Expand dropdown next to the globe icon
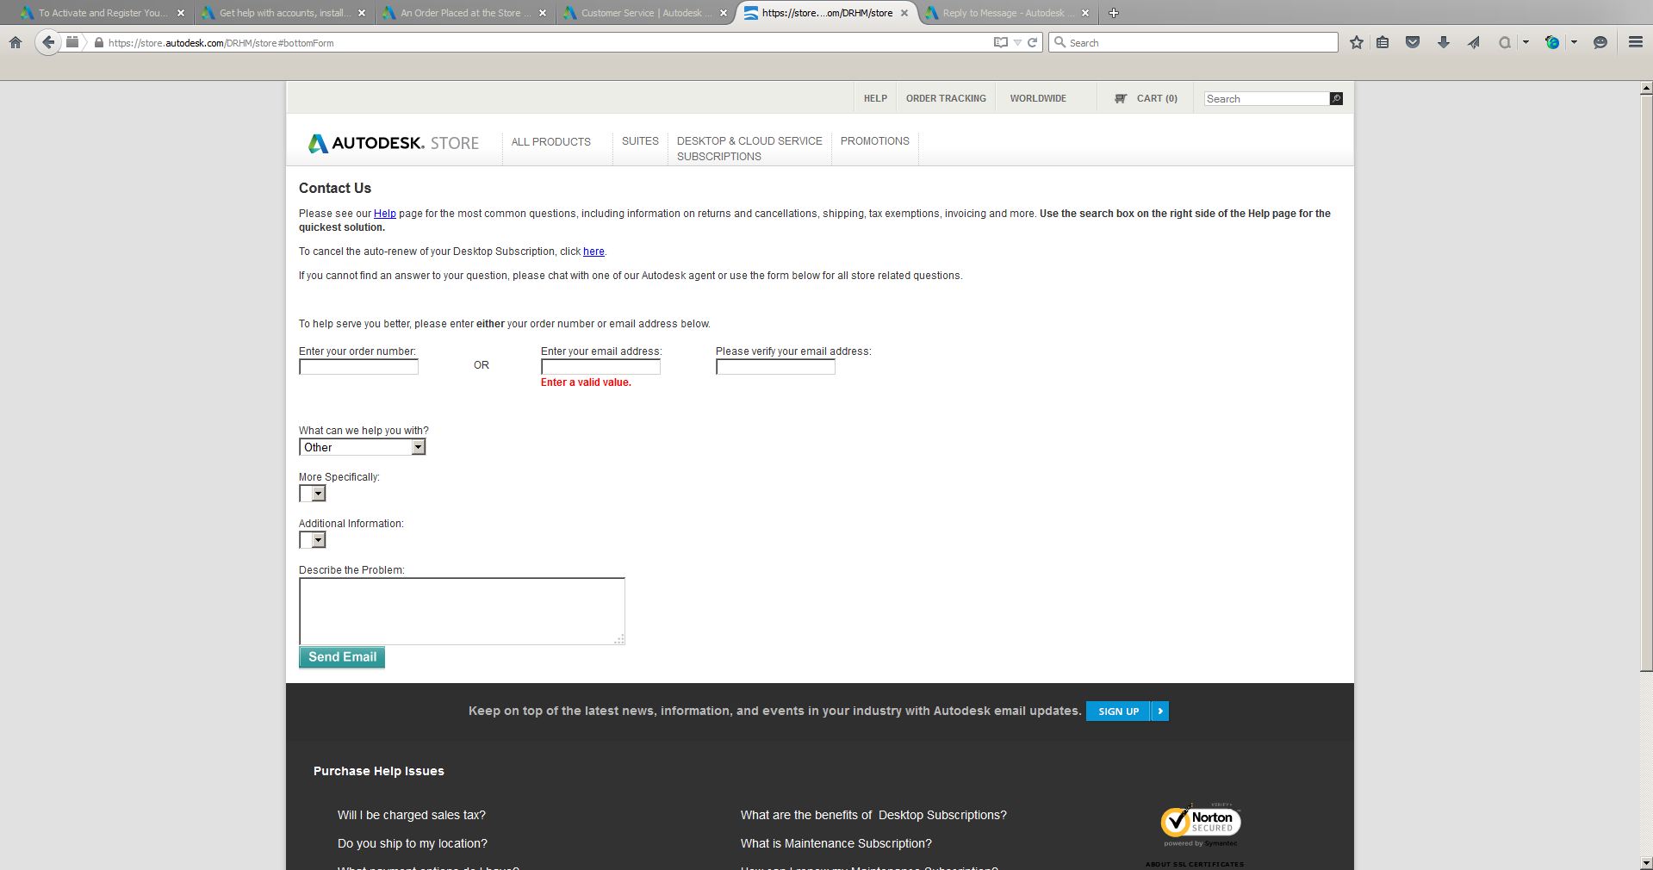 (x=1574, y=42)
